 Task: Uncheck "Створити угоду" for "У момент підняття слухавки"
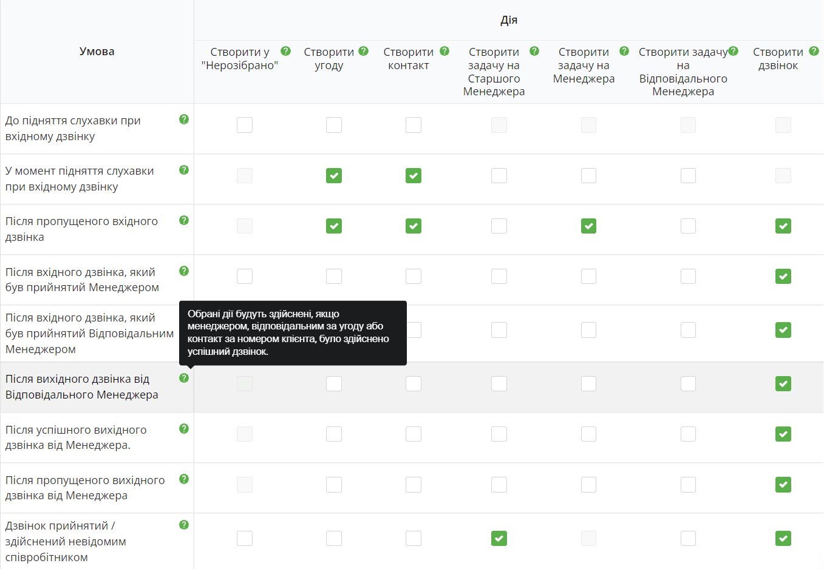334,176
